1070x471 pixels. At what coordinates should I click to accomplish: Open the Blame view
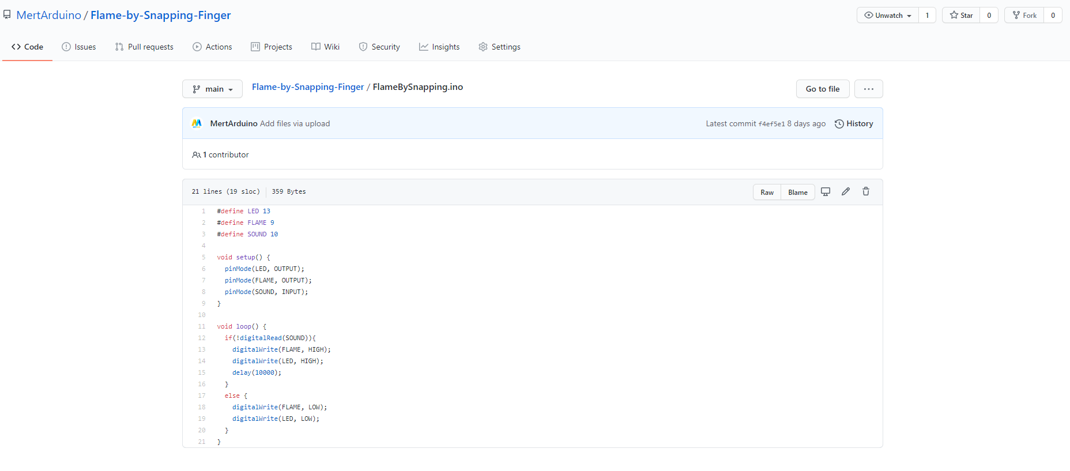pos(798,193)
